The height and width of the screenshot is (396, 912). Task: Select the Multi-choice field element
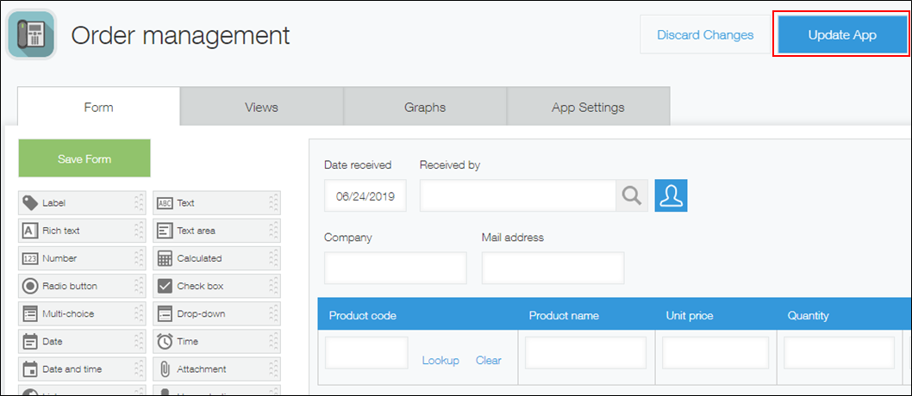click(78, 313)
